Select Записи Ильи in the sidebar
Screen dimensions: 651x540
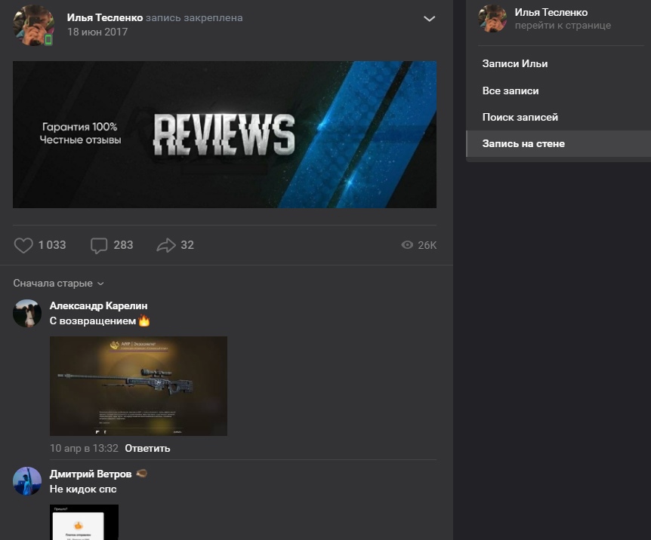pyautogui.click(x=515, y=64)
